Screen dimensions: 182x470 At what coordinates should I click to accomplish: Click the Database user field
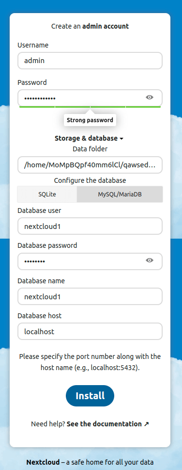point(90,227)
